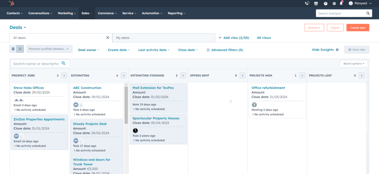
Task: Collapse the Estimating column
Action: 124,76
